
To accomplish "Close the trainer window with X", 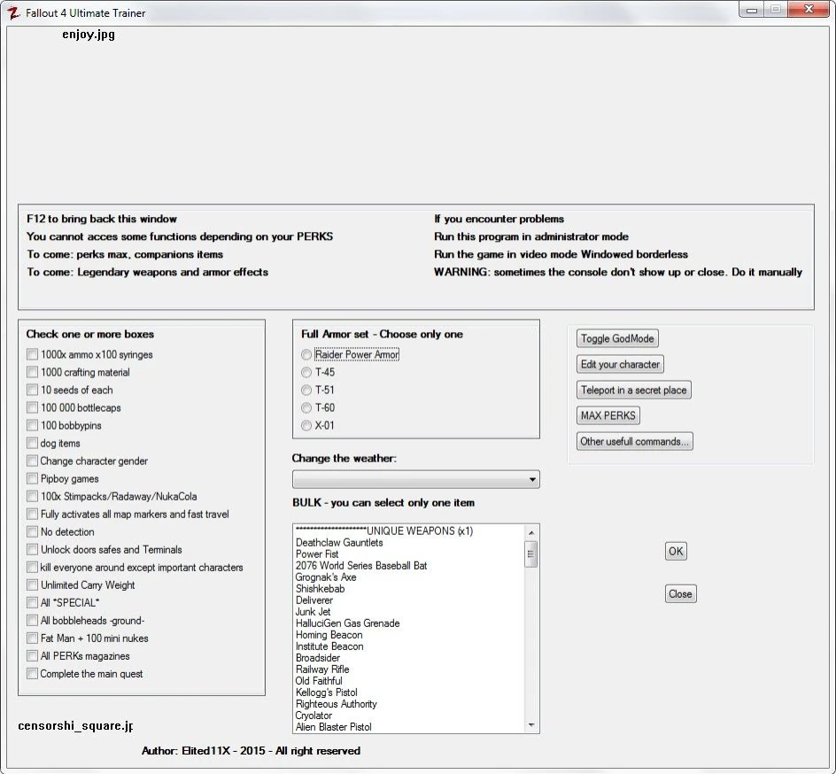I will tap(809, 10).
